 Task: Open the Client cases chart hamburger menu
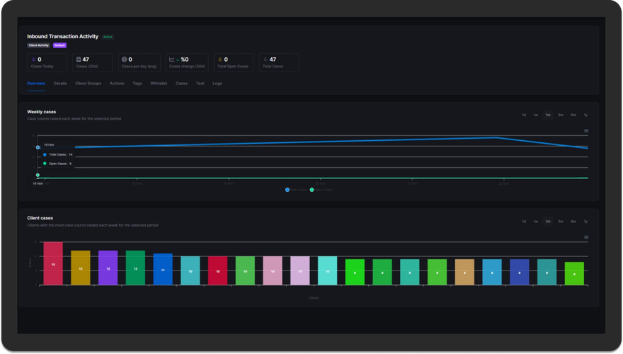coord(586,237)
